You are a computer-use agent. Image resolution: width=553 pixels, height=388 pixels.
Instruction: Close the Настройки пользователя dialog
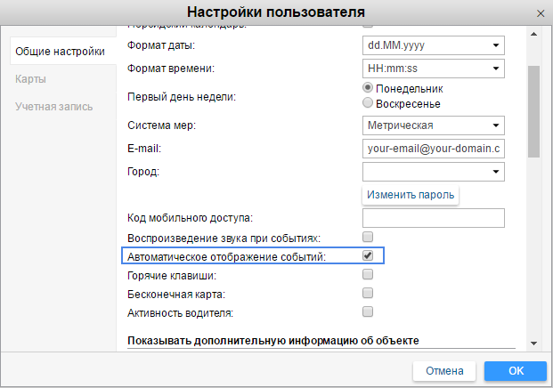coord(538,12)
